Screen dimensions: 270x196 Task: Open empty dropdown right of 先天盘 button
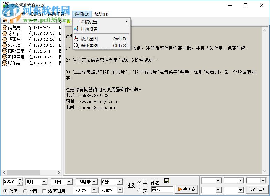(218, 190)
